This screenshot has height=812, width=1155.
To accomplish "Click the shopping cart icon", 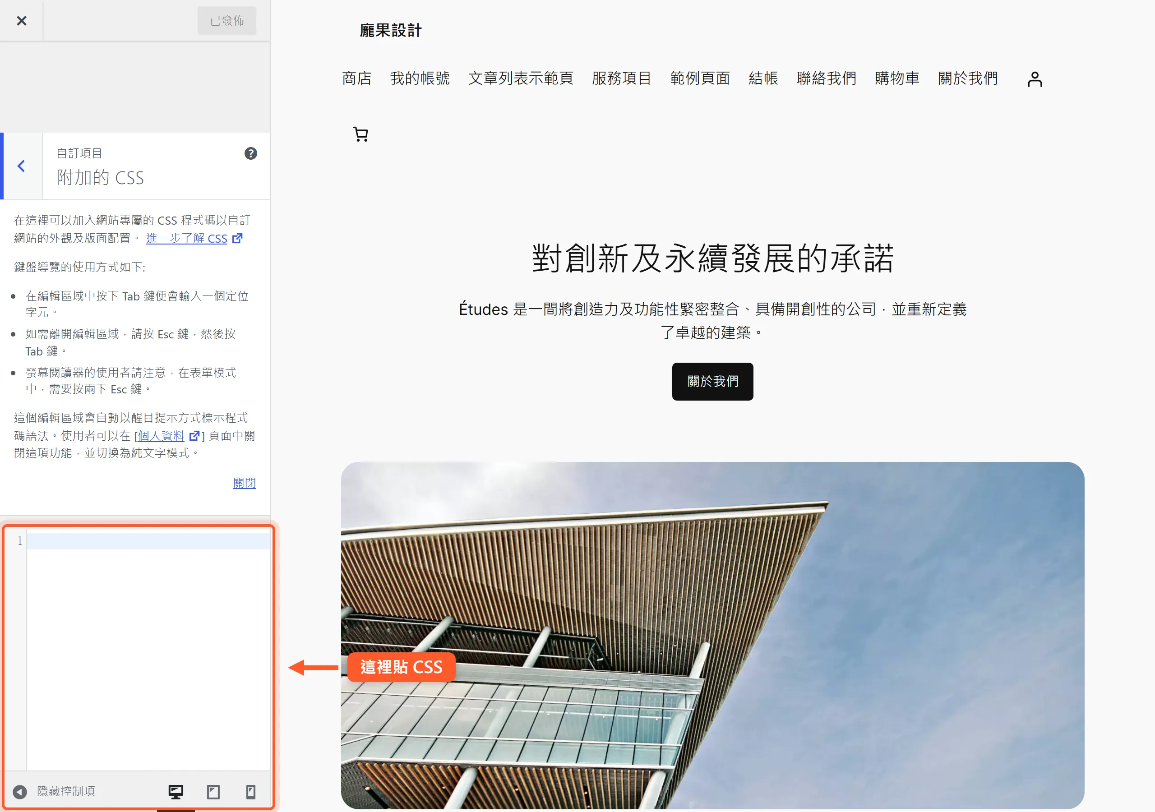I will point(360,134).
